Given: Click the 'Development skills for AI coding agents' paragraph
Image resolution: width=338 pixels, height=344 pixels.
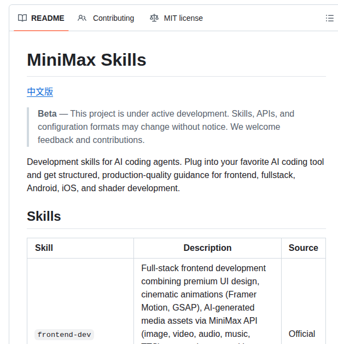Looking at the screenshot, I should click(x=175, y=175).
